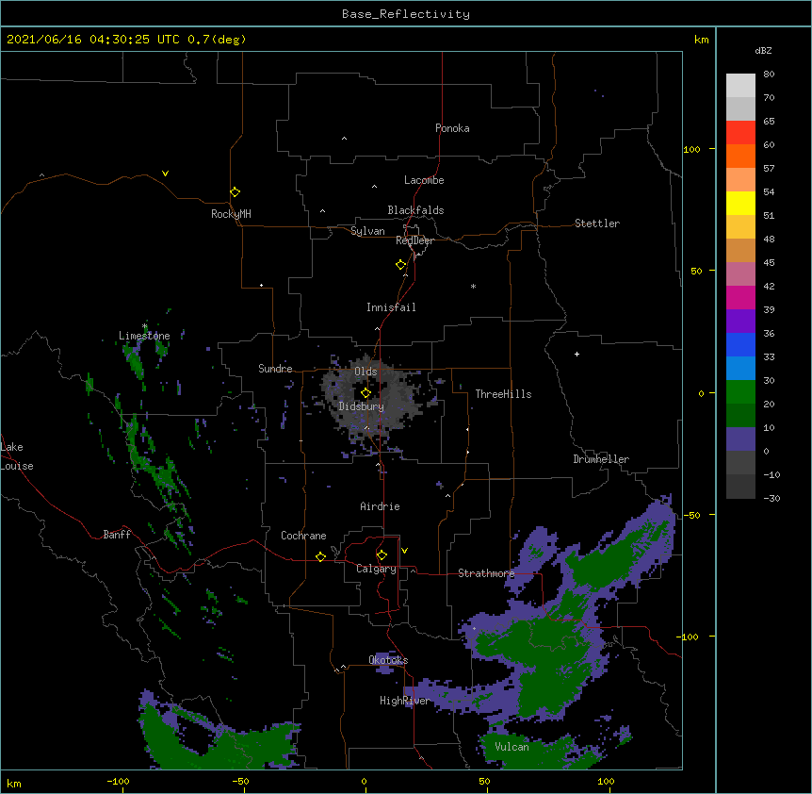This screenshot has height=794, width=812.
Task: Click the dBZ legend heading
Action: (763, 50)
